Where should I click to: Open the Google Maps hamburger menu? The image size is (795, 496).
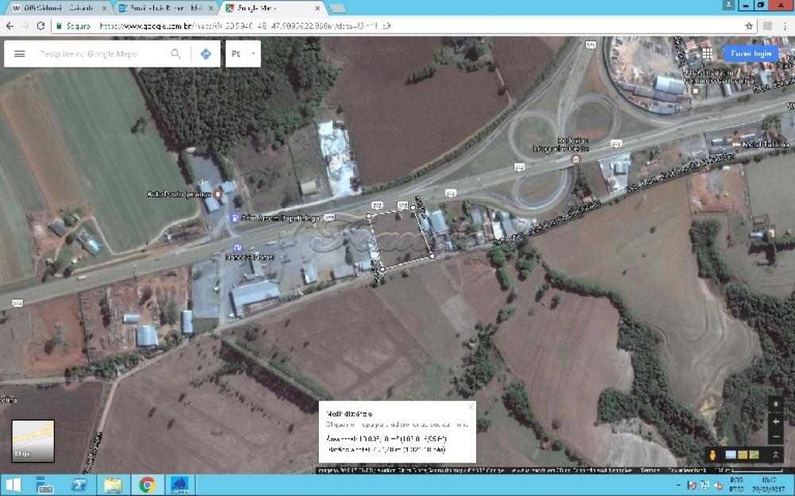click(x=20, y=54)
